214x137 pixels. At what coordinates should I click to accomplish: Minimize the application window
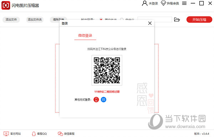(x=193, y=3)
